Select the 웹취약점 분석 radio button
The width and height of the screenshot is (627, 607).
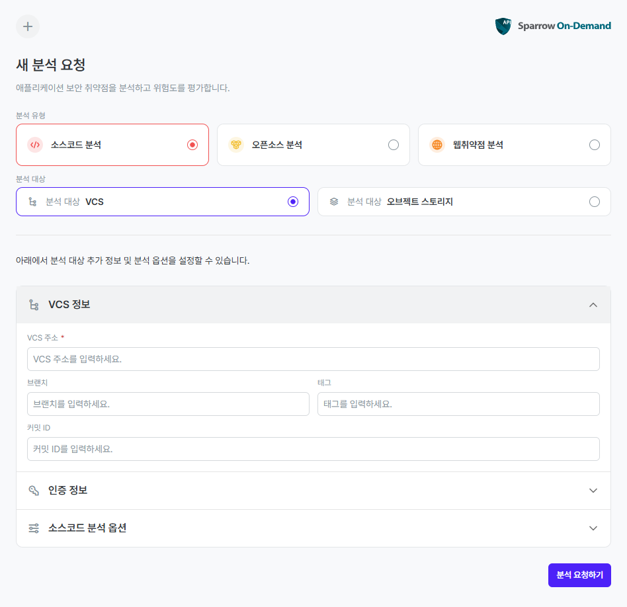click(595, 145)
